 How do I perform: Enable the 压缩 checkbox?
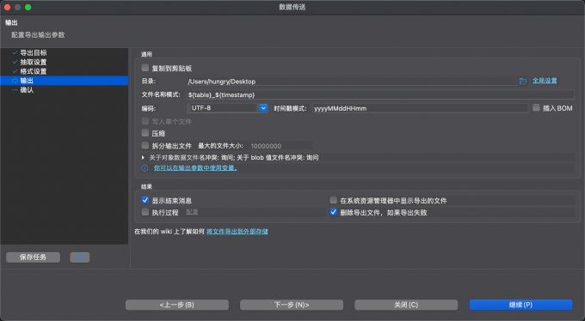[145, 133]
